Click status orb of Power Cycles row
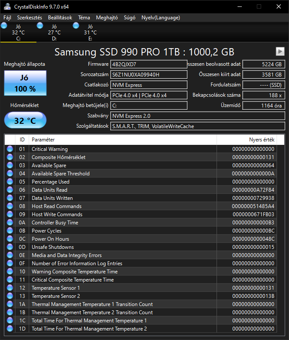The image size is (289, 340). 10,230
